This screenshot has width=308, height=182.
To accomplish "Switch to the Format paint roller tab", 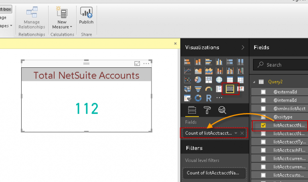I will point(207,110).
